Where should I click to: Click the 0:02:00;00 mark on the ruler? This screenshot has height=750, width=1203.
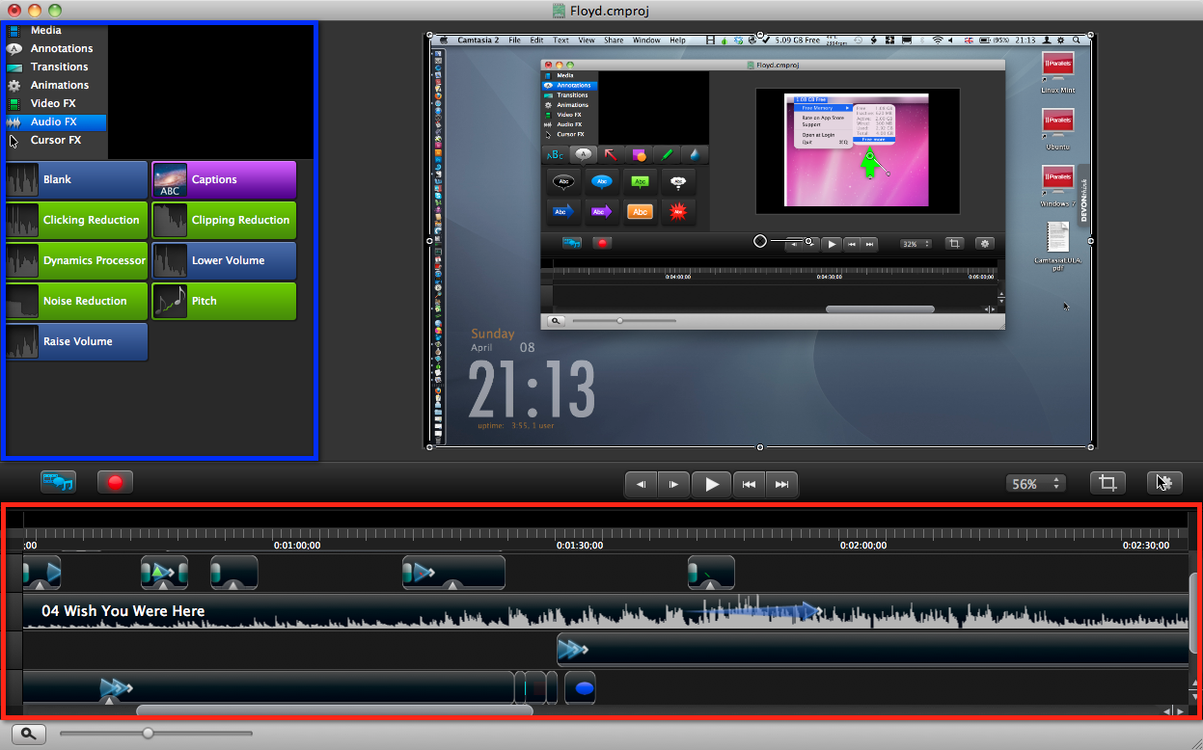point(862,545)
